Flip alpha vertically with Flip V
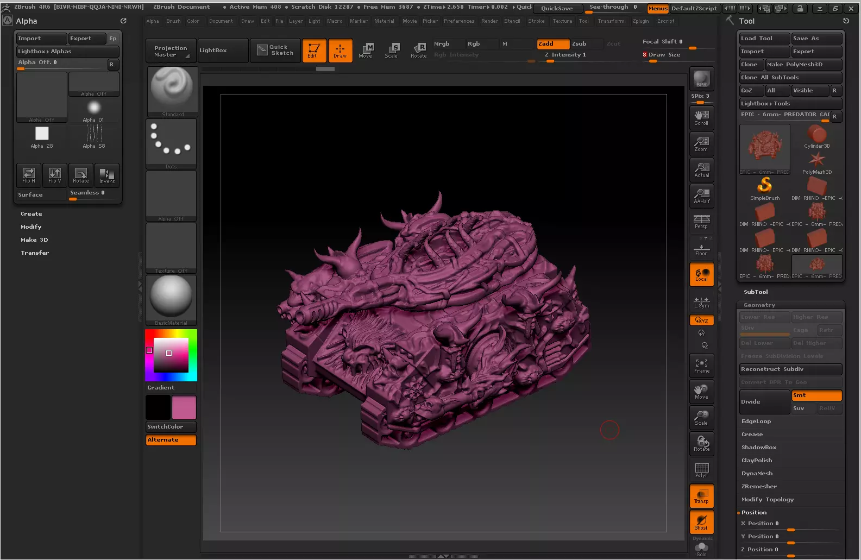This screenshot has height=560, width=861. click(55, 175)
